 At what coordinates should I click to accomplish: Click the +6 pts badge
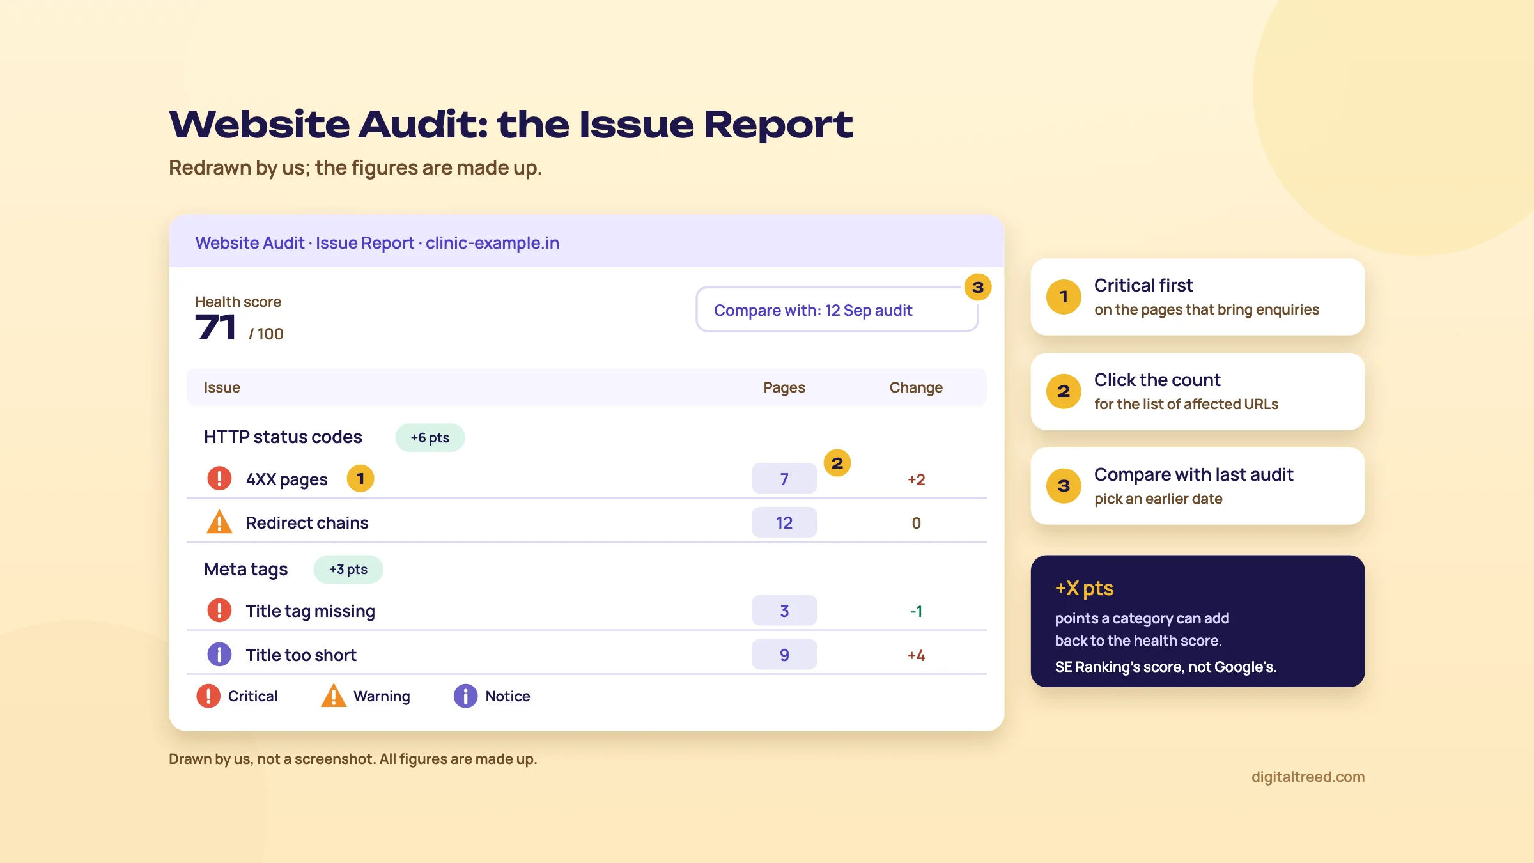430,438
